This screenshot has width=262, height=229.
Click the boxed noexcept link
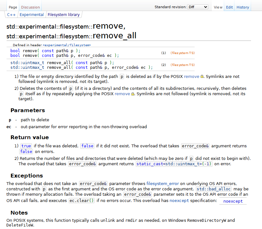coord(233,201)
